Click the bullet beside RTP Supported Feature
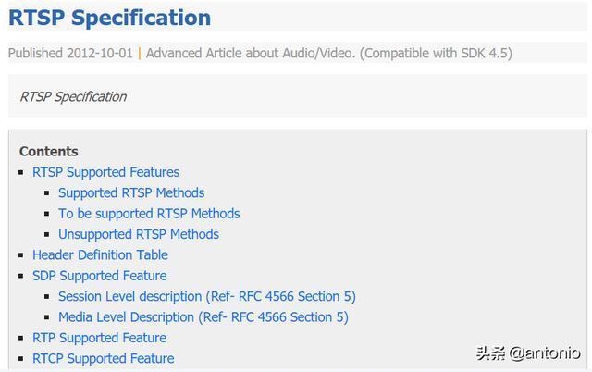Screen dimensions: 592x372 [22, 339]
